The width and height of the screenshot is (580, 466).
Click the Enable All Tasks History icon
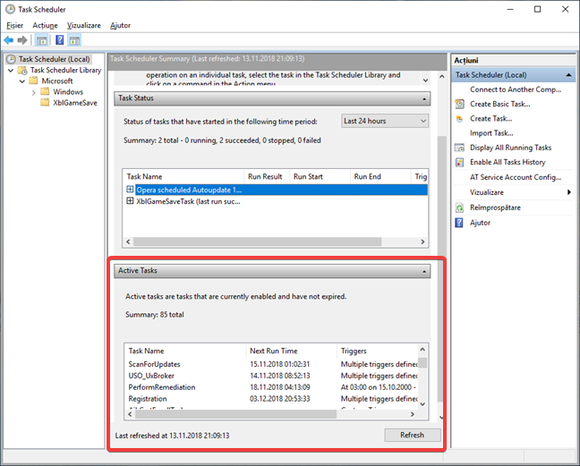pos(459,162)
